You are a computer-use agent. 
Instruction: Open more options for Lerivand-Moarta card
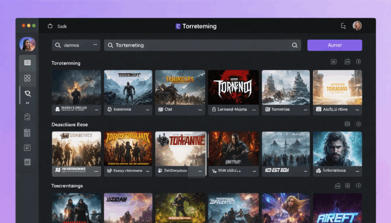[x=254, y=110]
